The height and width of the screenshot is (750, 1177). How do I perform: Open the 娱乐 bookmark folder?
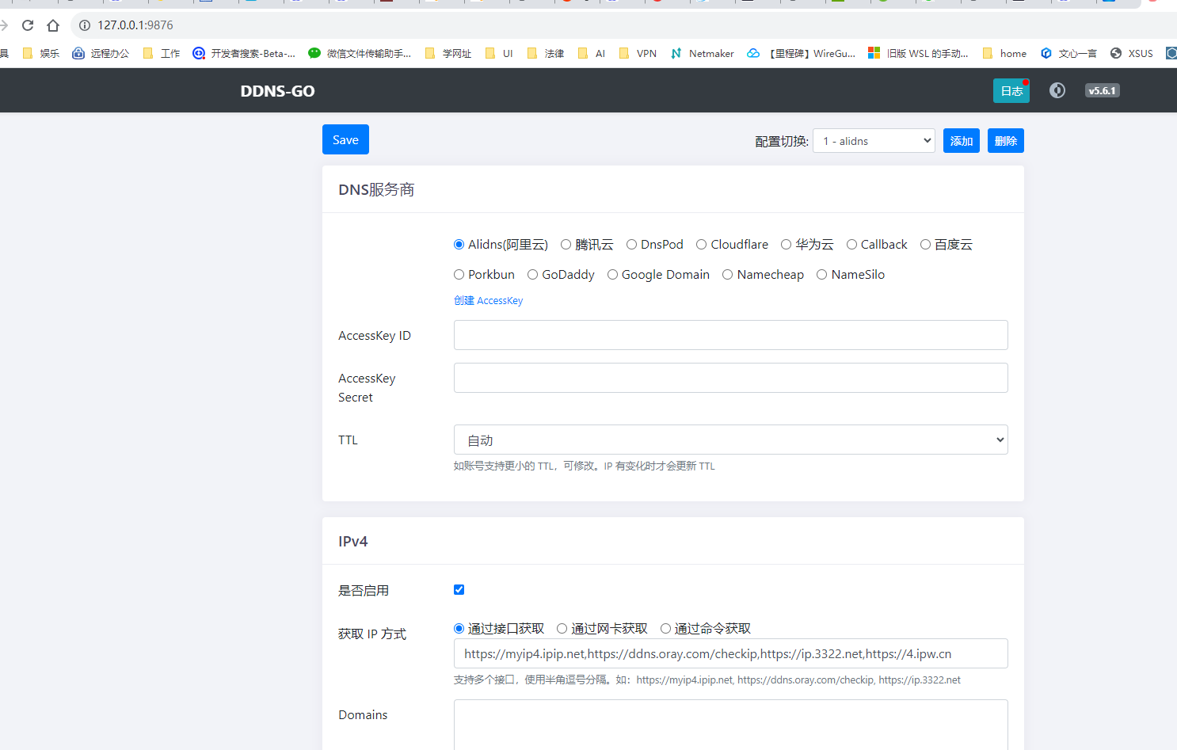(x=41, y=53)
